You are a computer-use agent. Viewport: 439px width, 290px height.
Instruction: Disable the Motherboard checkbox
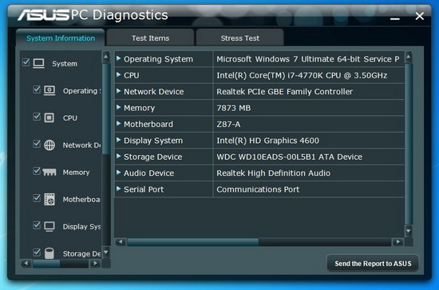point(37,198)
